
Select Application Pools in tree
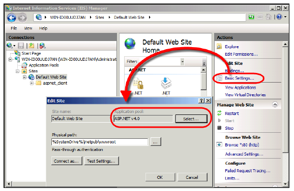point(44,65)
